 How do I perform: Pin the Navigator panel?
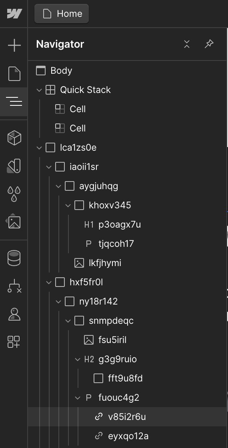click(x=209, y=44)
